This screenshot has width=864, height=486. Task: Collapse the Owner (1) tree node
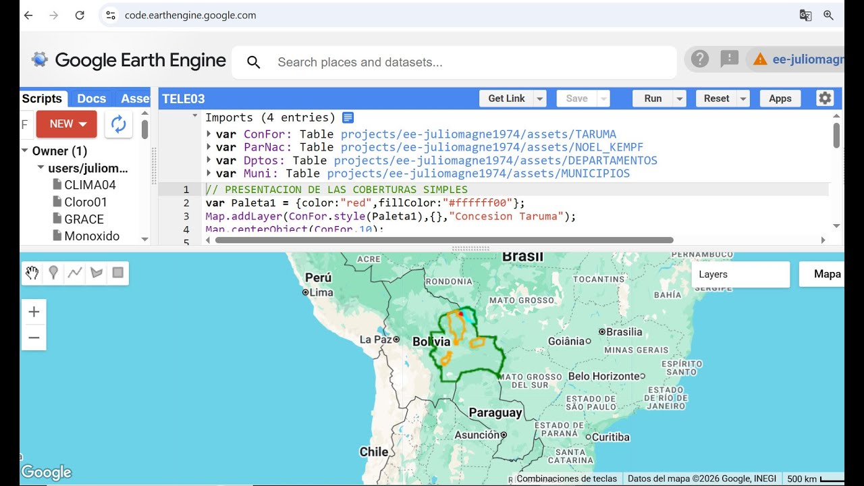[x=25, y=151]
